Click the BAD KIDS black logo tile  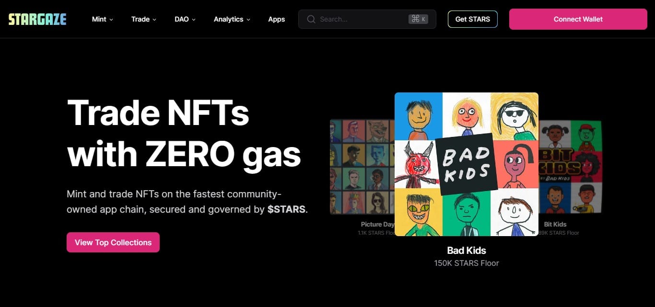[x=466, y=164]
